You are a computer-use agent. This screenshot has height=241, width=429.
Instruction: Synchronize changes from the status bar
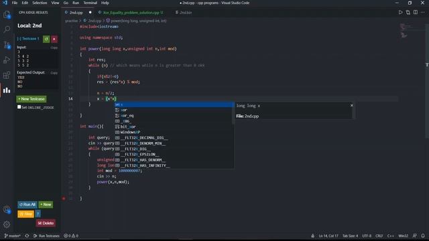[27, 236]
